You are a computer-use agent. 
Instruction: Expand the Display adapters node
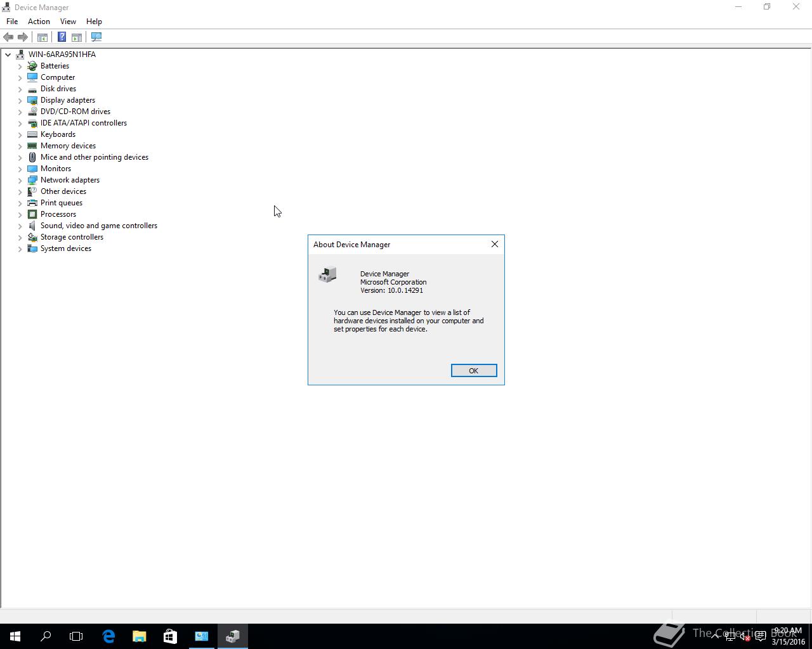click(x=20, y=100)
